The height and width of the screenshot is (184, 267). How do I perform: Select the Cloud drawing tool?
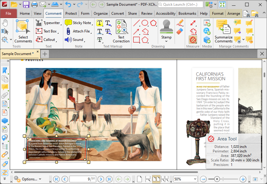click(153, 23)
